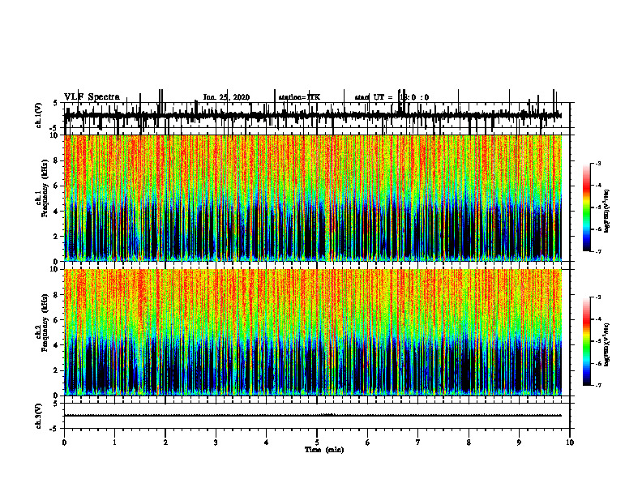Click time axis tick label "1"
The image size is (642, 496).
(x=114, y=443)
